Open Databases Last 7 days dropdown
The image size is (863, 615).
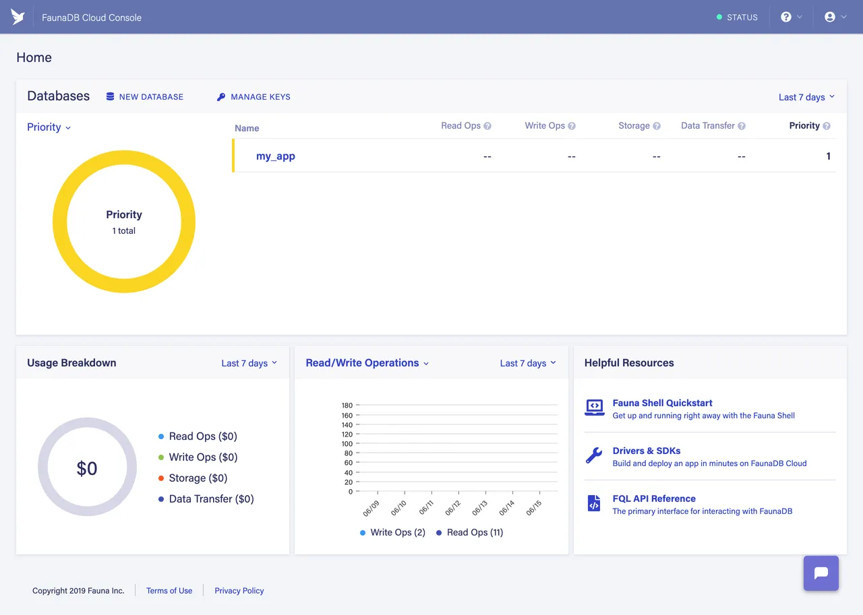806,97
